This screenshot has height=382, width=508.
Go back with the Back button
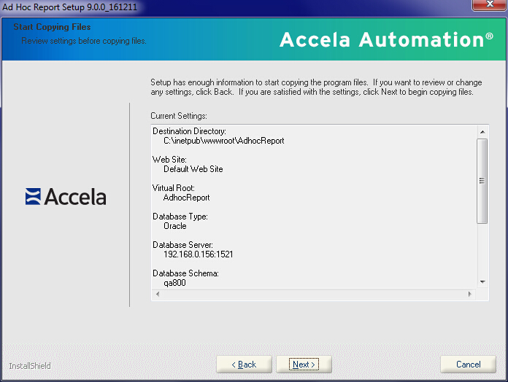point(244,365)
